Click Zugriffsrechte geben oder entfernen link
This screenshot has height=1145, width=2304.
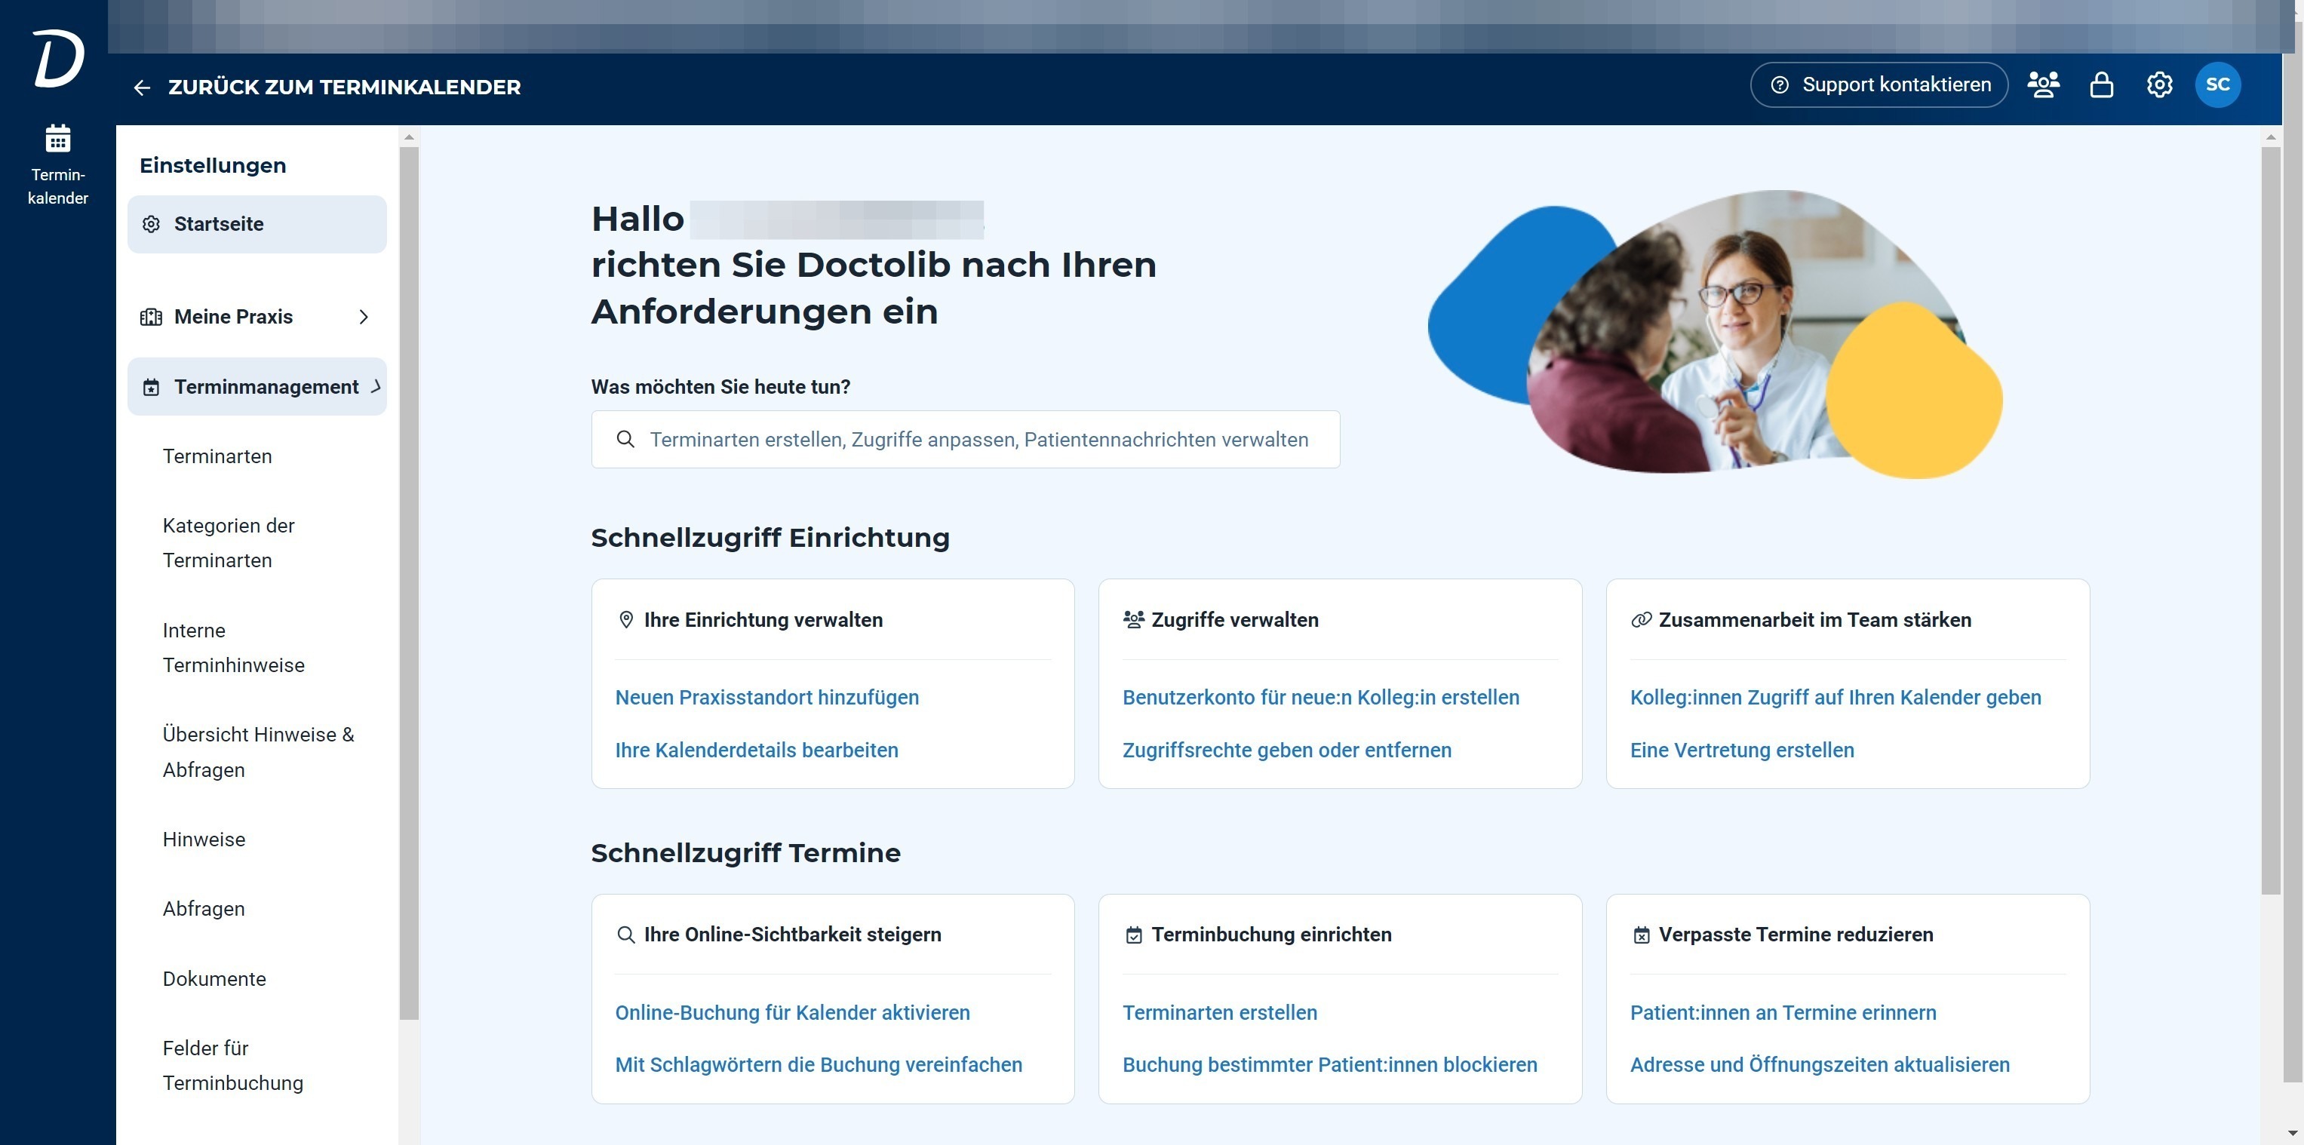[x=1286, y=751]
